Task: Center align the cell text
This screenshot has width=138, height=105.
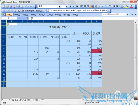Action: [85, 6]
